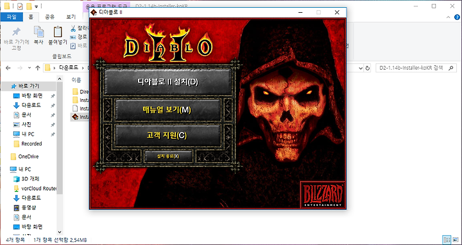Click the search magnifier icon

[450, 68]
